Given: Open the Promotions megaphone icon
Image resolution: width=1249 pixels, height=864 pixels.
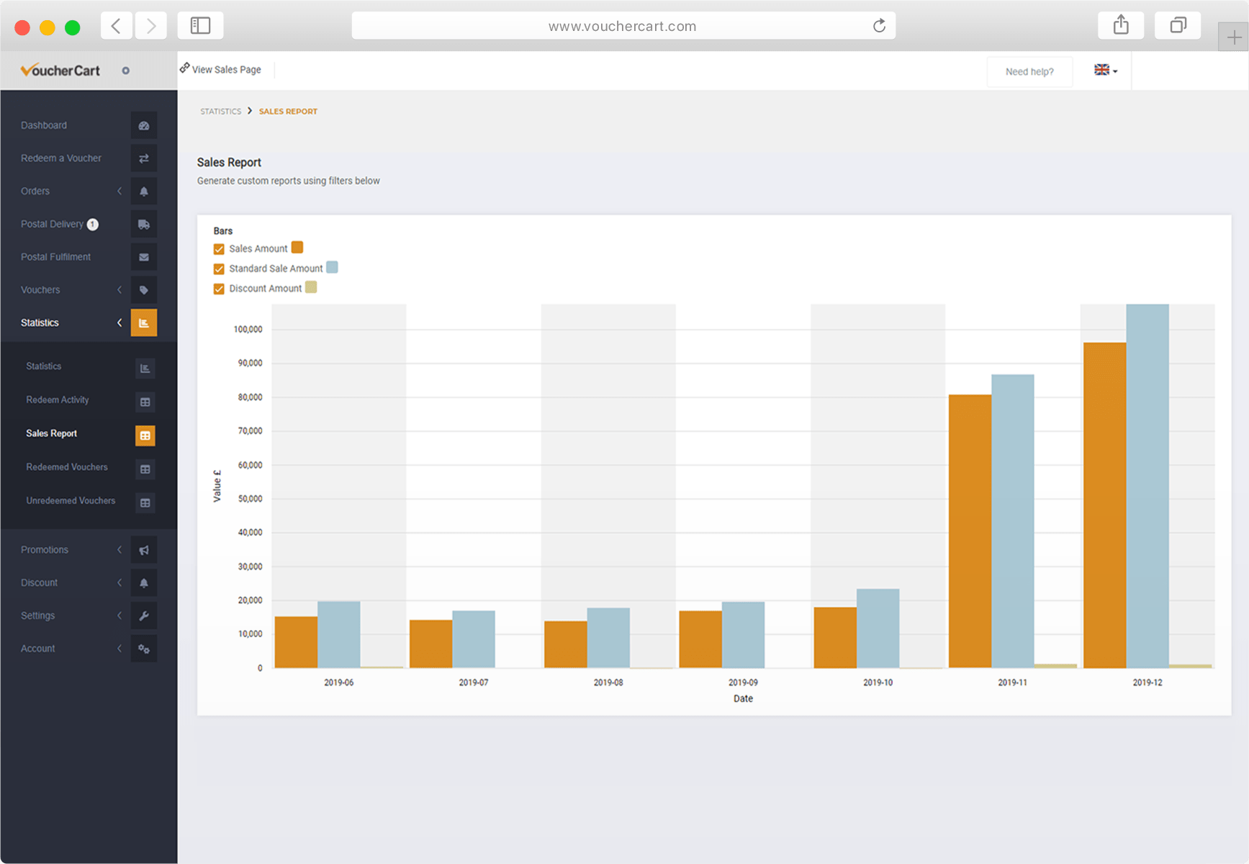Looking at the screenshot, I should tap(144, 549).
